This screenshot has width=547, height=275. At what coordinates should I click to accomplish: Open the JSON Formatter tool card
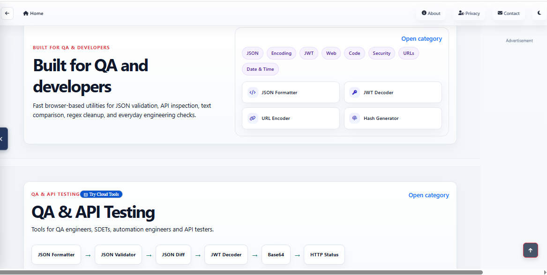[x=291, y=92]
